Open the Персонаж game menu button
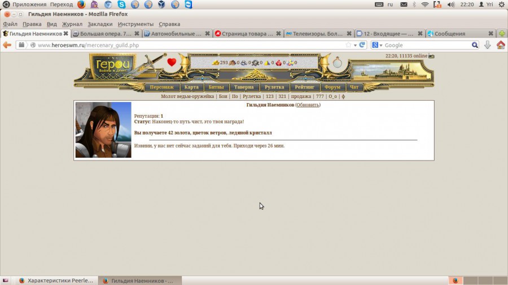The height and width of the screenshot is (285, 508). tap(161, 87)
